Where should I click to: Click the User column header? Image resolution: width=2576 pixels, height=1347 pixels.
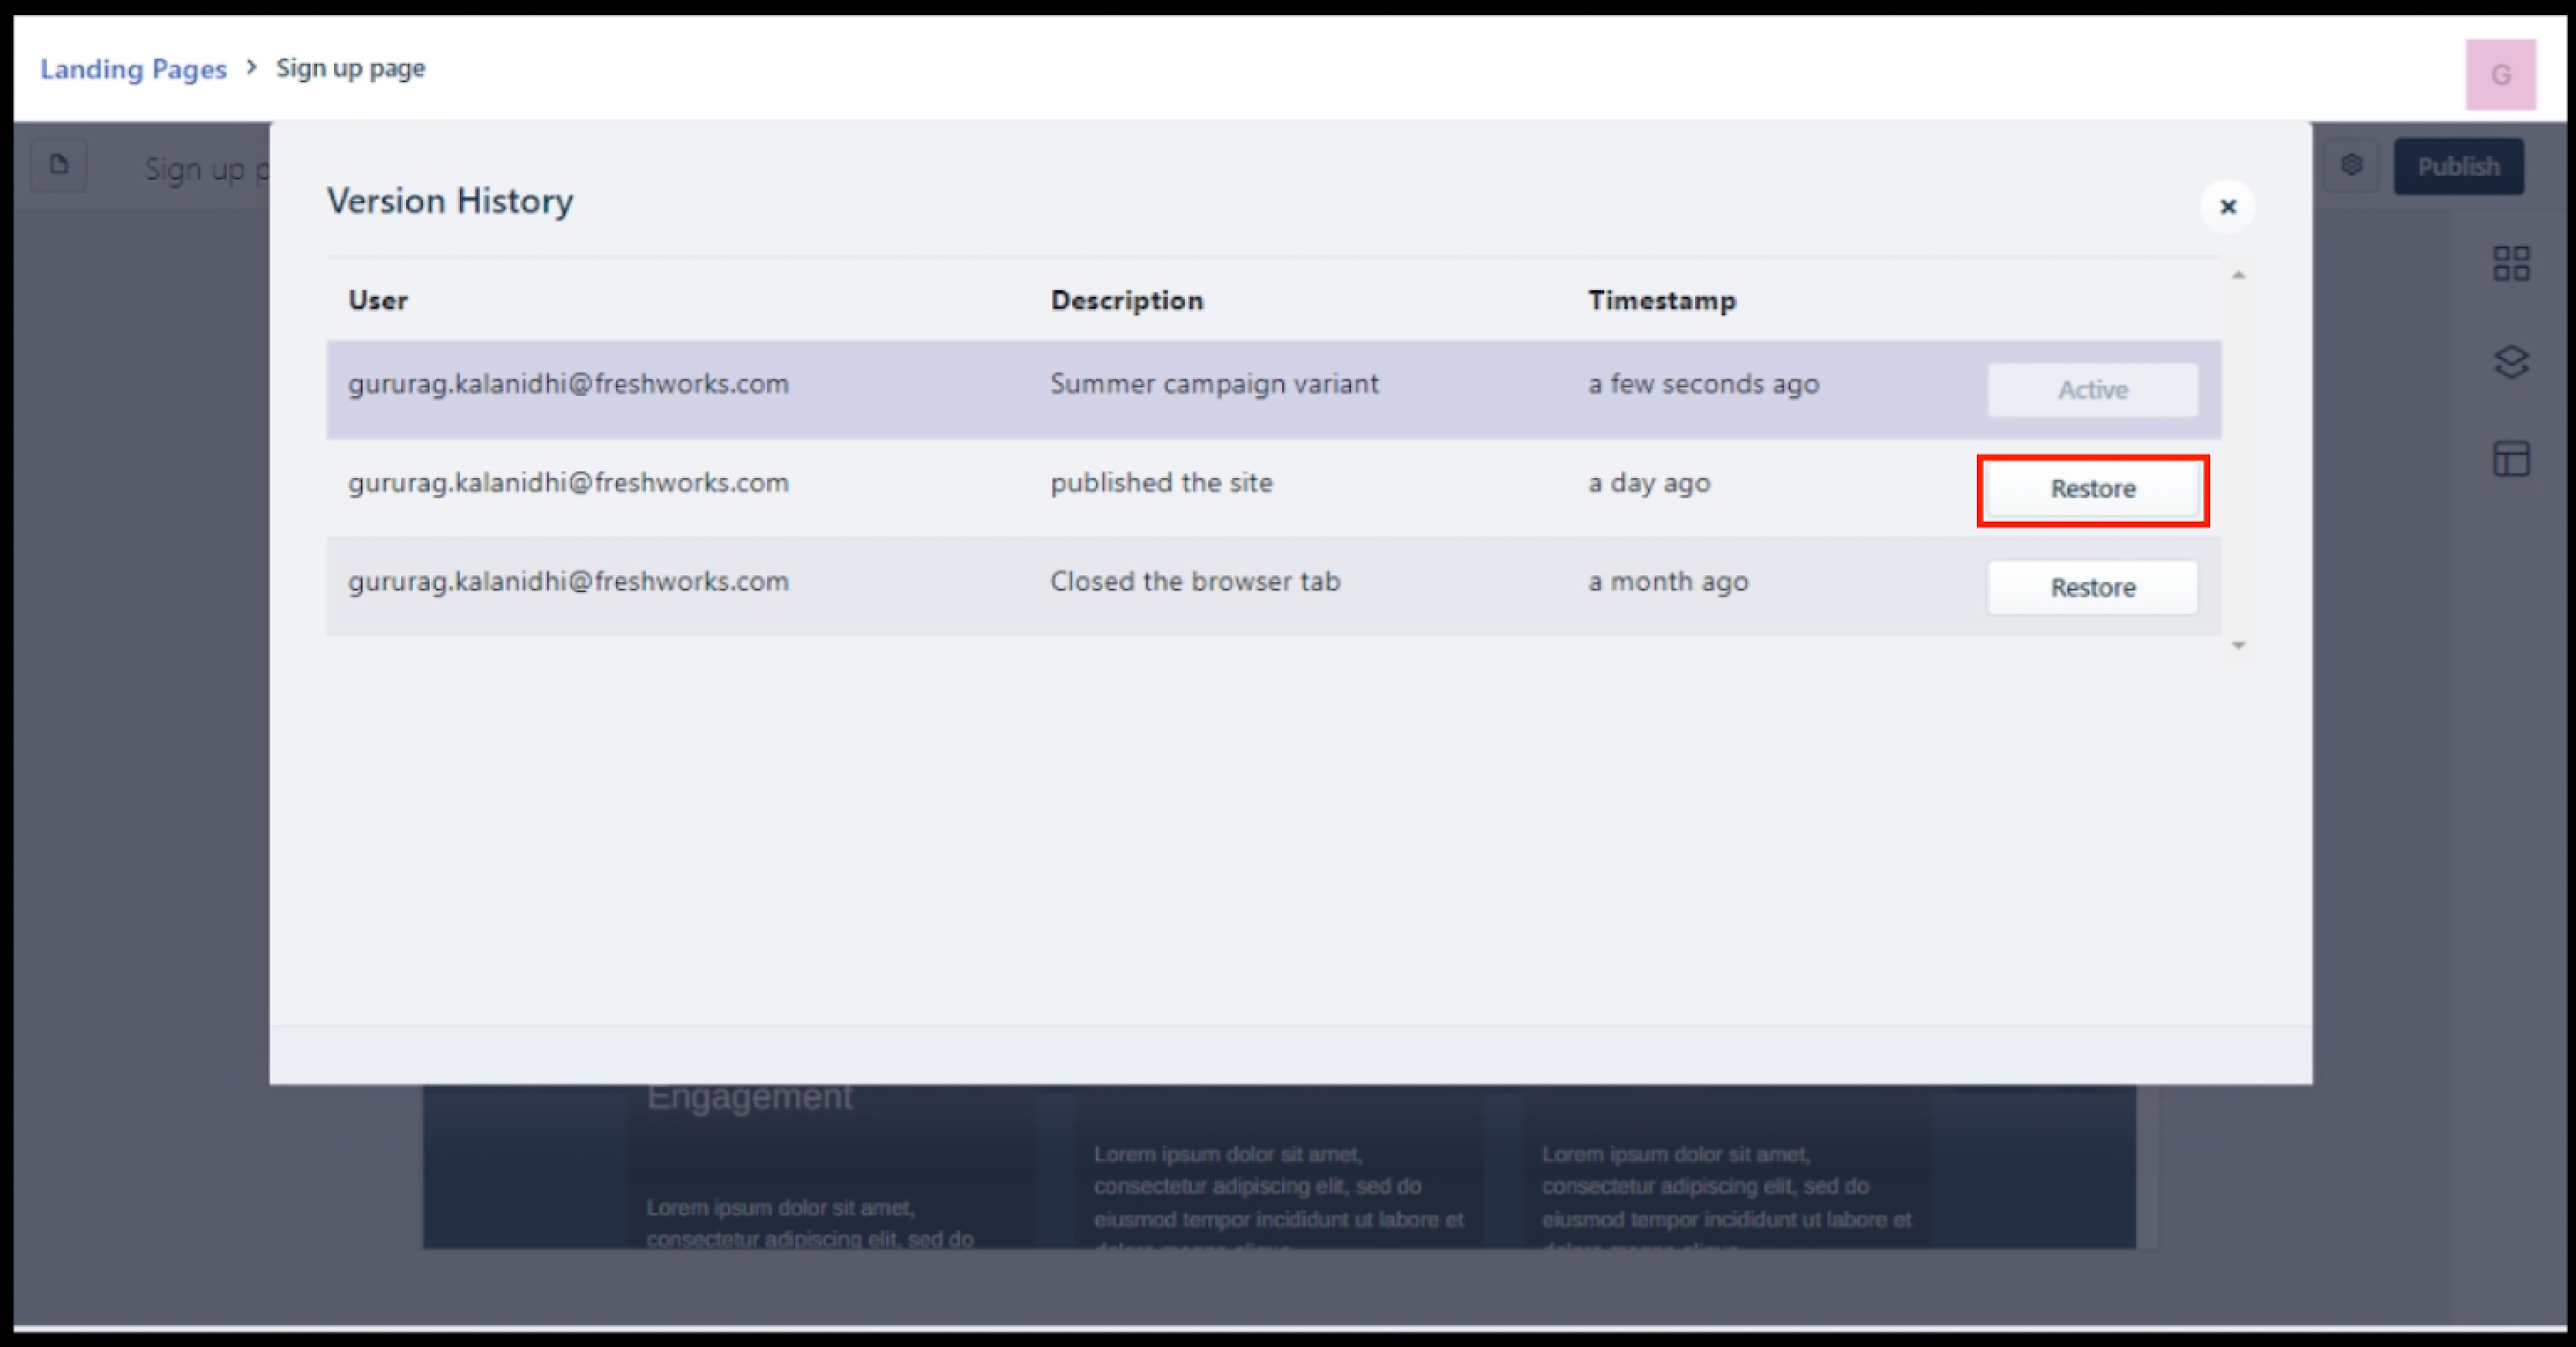[377, 301]
